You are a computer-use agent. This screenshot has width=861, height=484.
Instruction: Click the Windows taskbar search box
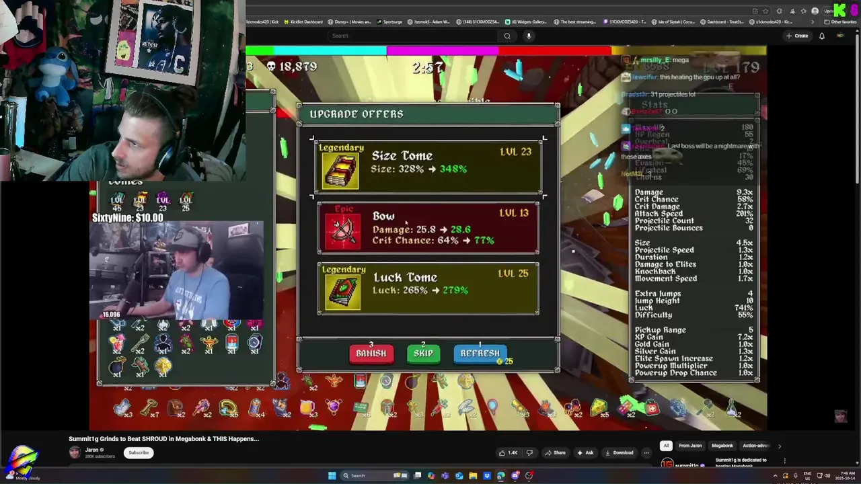(375, 476)
